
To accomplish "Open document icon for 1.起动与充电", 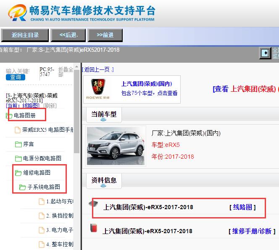I will coord(42,202).
